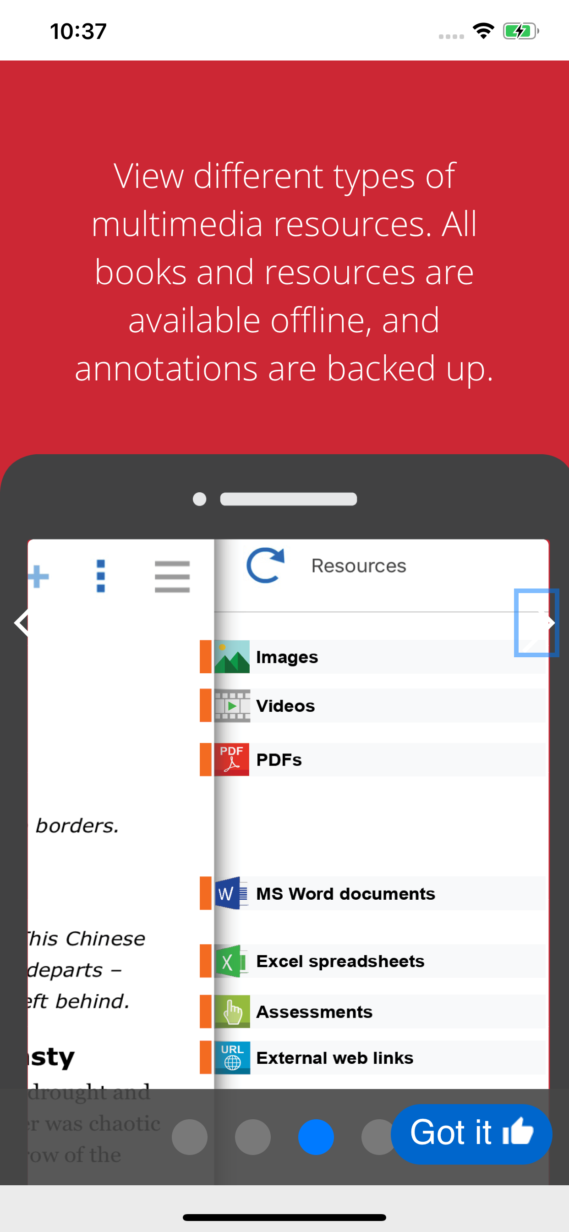Screen dimensions: 569x1232
Task: Click the MS Word document icon
Action: [x=232, y=893]
